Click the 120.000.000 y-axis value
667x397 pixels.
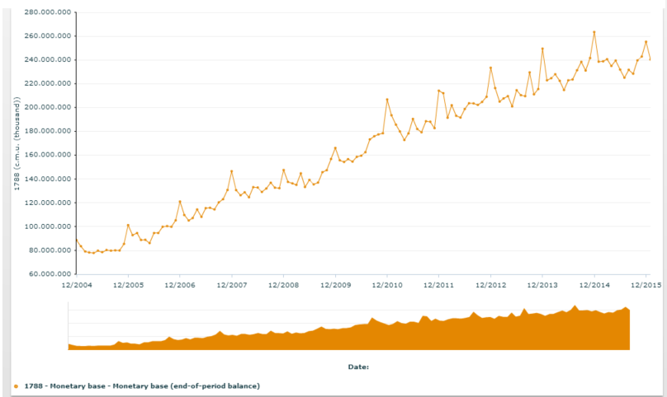pyautogui.click(x=48, y=203)
